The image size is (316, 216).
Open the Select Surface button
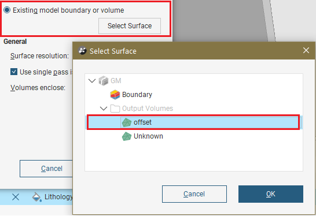tap(130, 26)
